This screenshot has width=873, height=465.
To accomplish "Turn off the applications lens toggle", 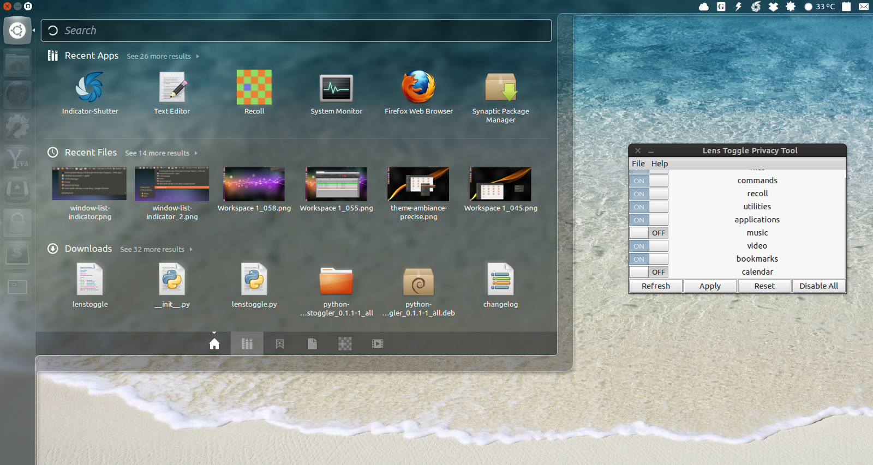I will tap(649, 220).
